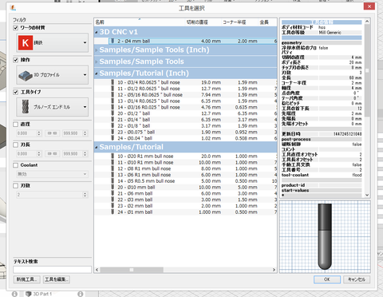Collapse the 3D CNC v1 library group
The image size is (383, 297).
pyautogui.click(x=97, y=32)
